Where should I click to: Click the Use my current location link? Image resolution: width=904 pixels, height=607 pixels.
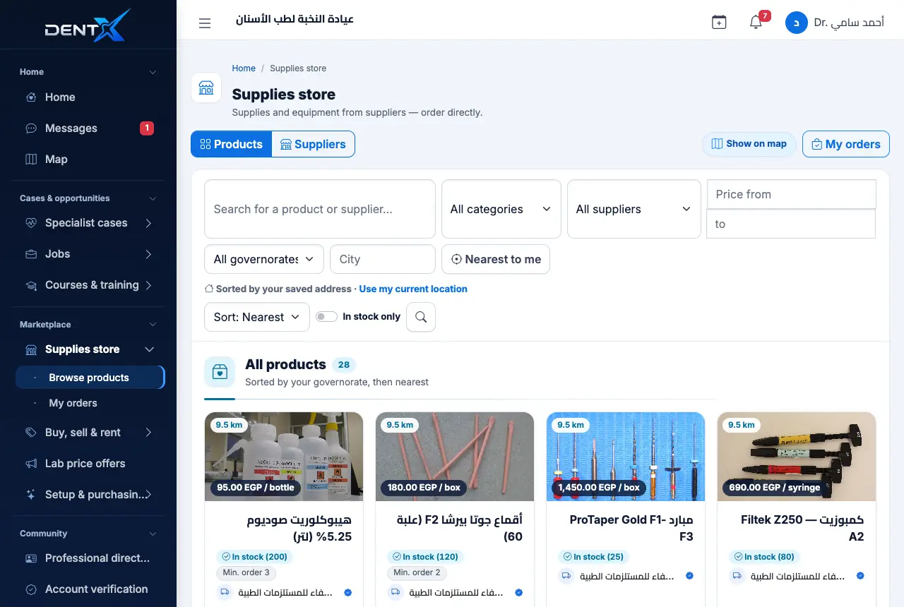pyautogui.click(x=413, y=289)
